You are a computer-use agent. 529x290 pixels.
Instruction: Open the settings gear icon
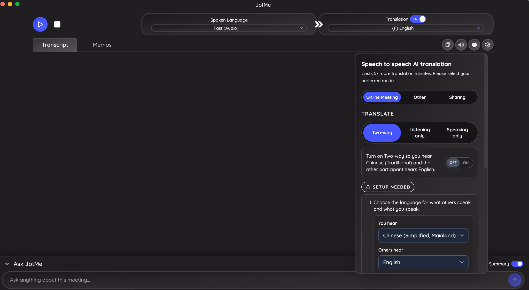488,45
